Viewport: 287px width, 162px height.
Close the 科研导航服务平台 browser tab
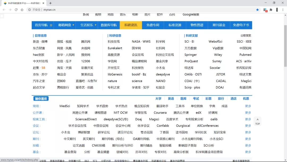(x=43, y=3)
